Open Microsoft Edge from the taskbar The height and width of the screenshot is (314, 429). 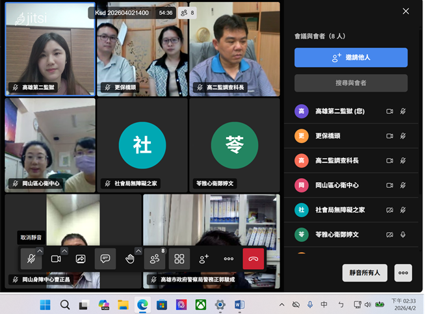coord(142,304)
